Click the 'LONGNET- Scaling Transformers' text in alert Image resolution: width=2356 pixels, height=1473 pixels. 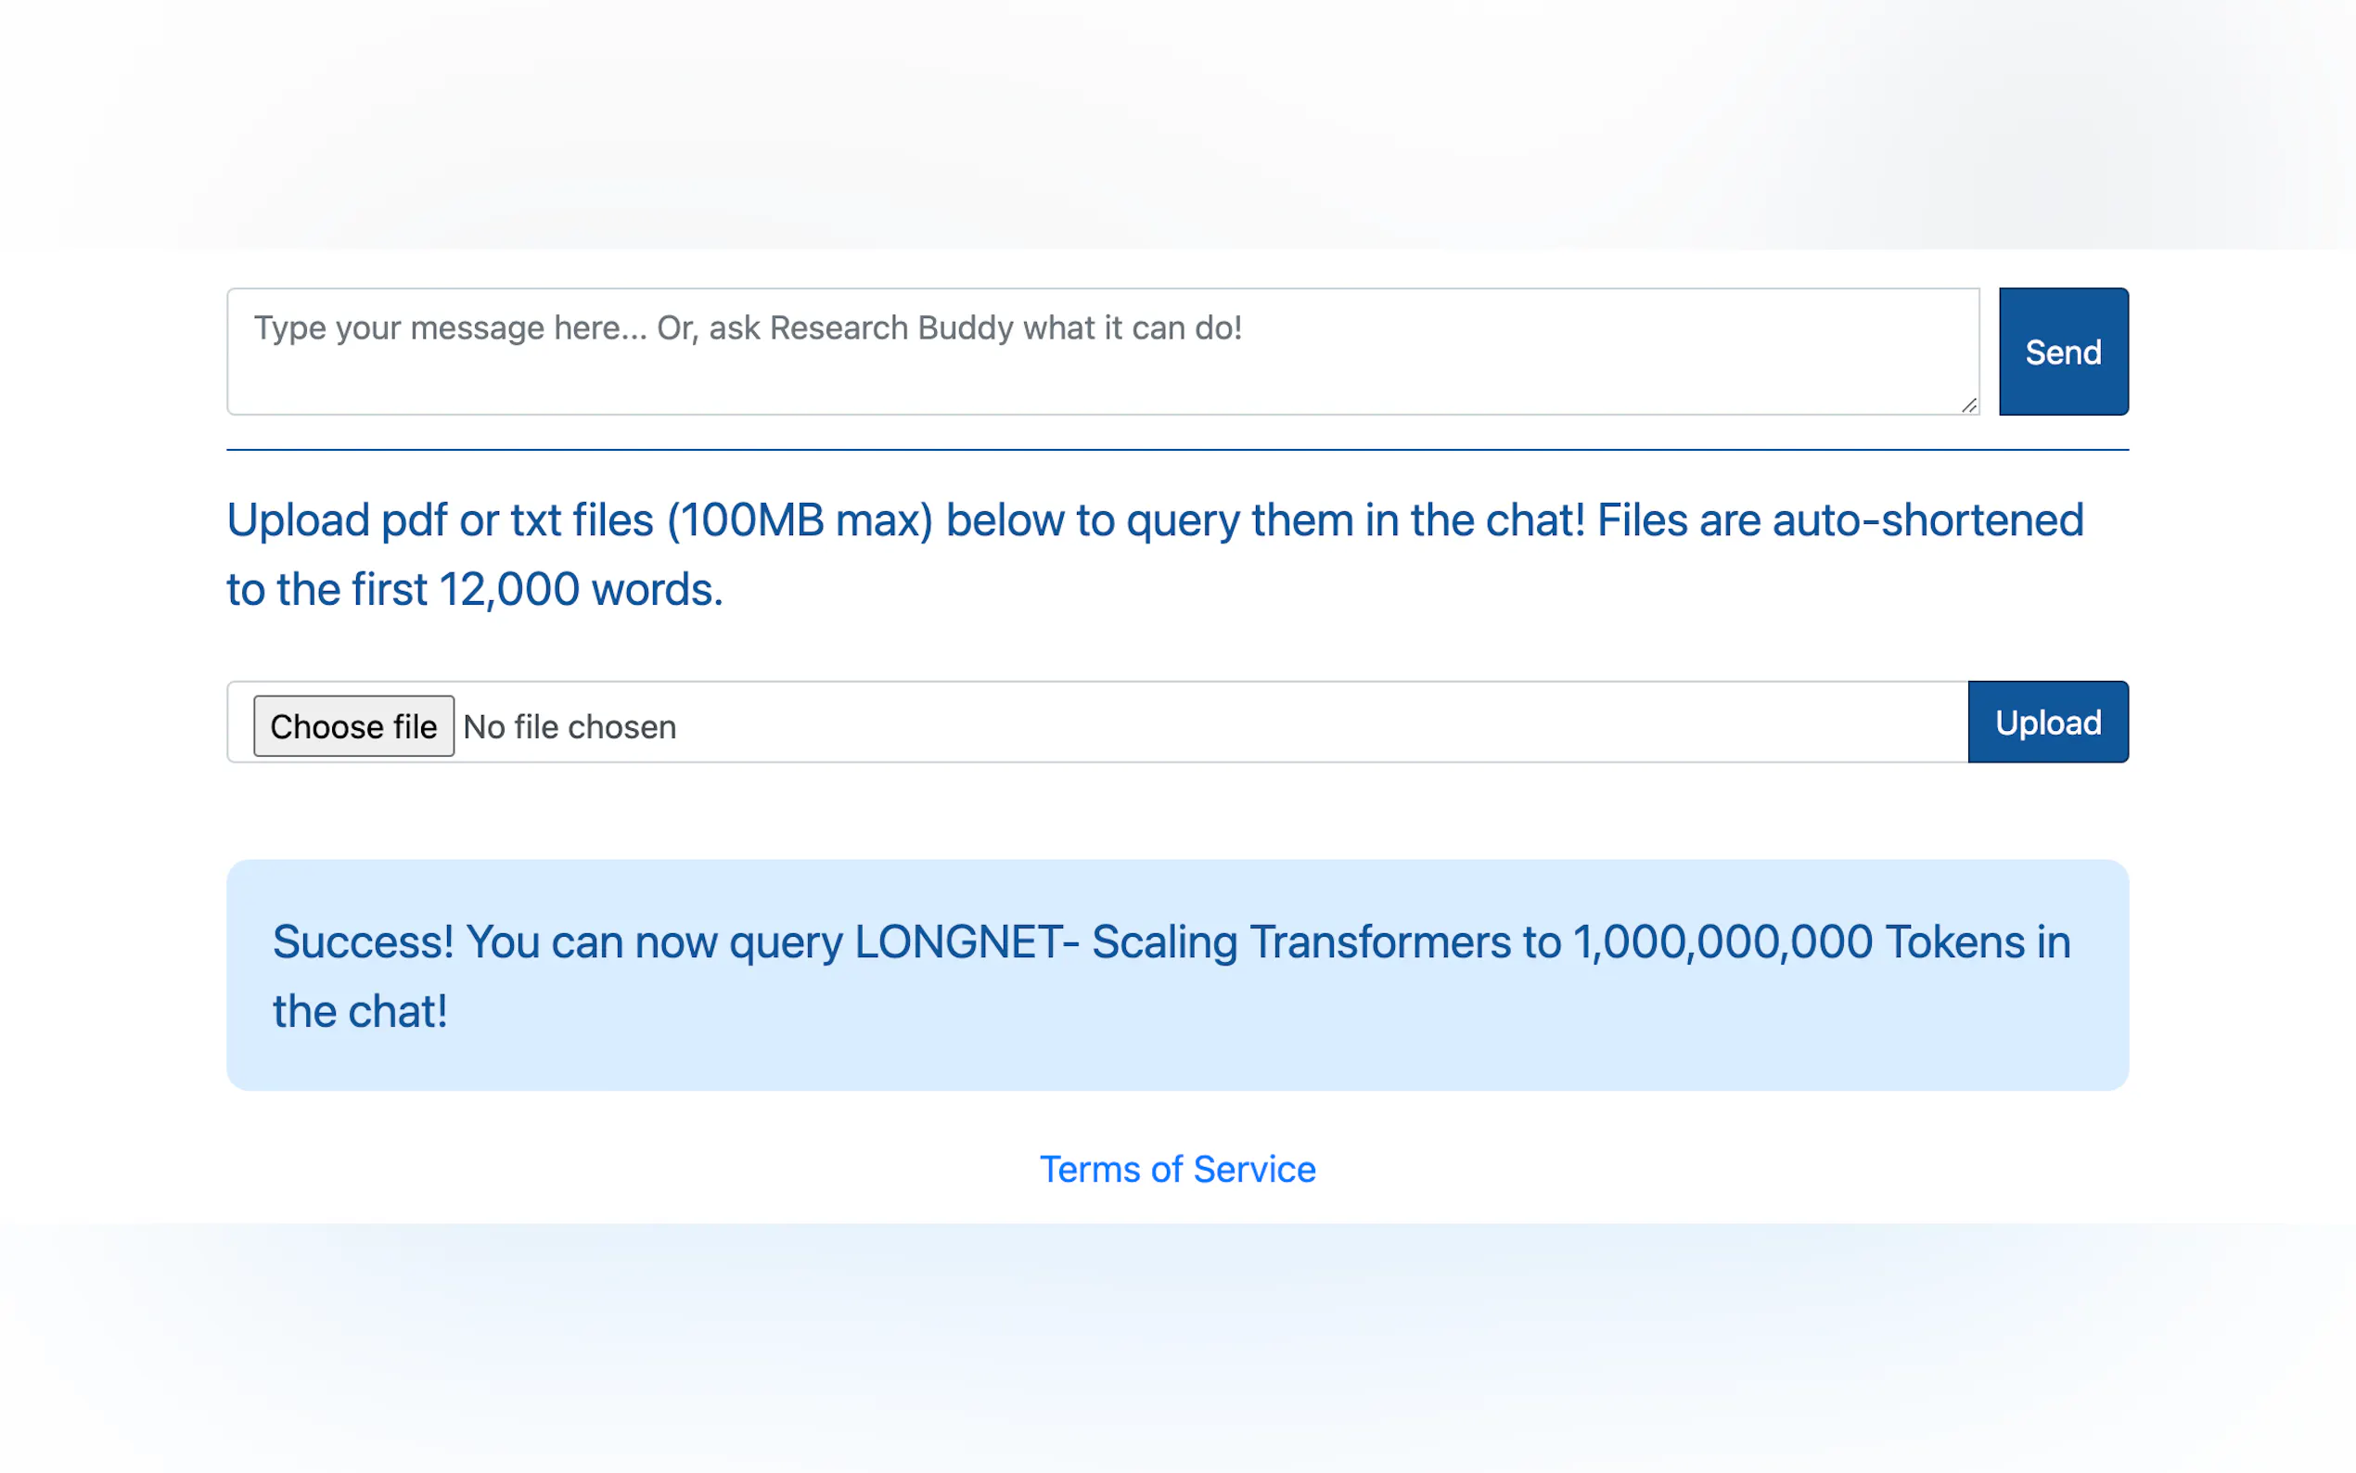[x=1206, y=942]
